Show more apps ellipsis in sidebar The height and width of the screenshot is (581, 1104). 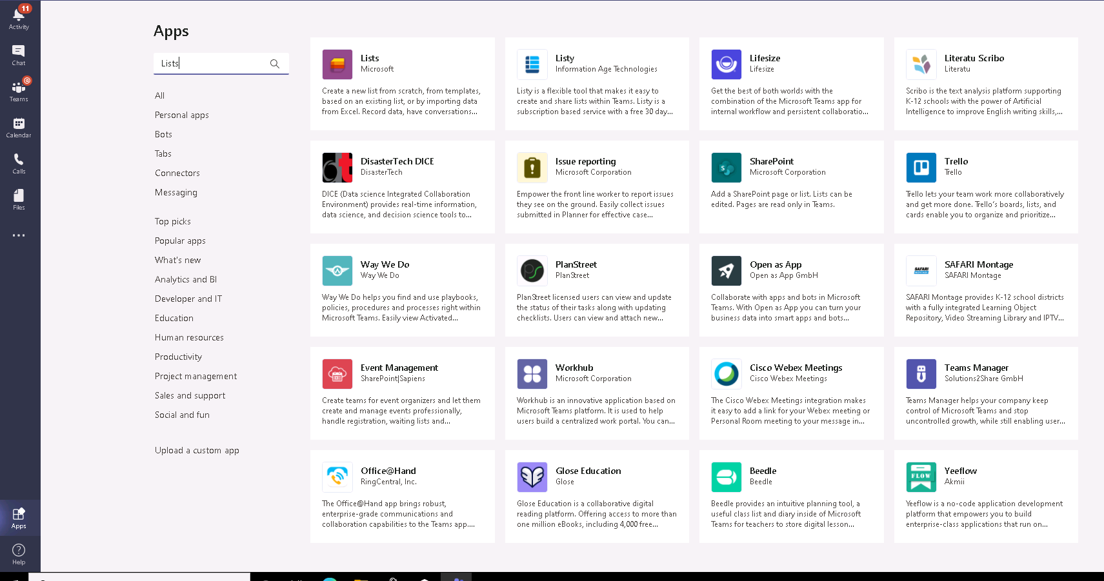pyautogui.click(x=19, y=235)
